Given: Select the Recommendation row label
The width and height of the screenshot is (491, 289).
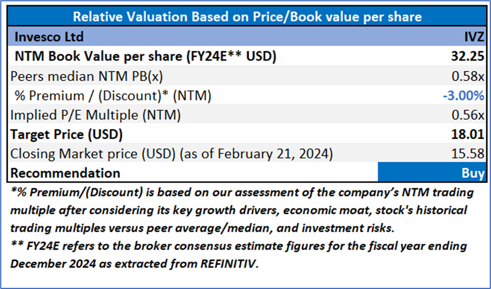Looking at the screenshot, I should click(x=66, y=173).
